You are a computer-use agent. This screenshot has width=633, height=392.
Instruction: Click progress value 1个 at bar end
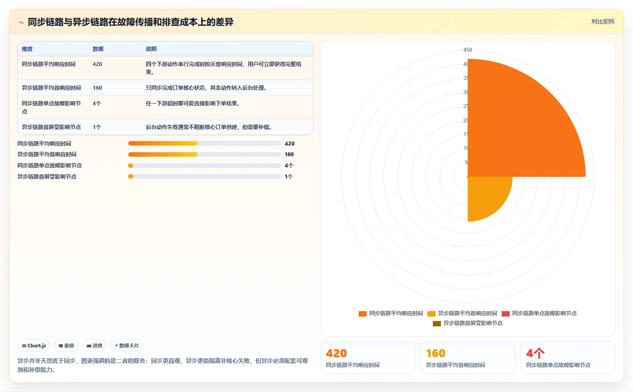click(289, 177)
